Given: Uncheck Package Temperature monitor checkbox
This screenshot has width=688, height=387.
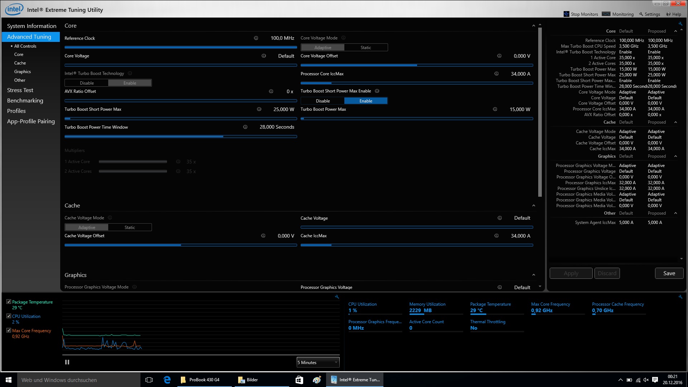Looking at the screenshot, I should 9,302.
